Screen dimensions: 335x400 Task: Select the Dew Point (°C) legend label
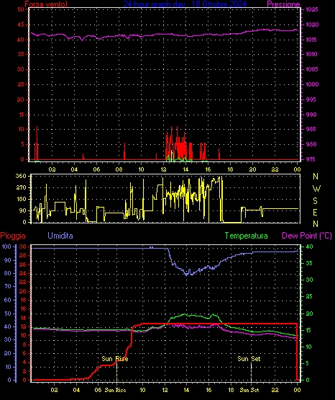click(307, 236)
